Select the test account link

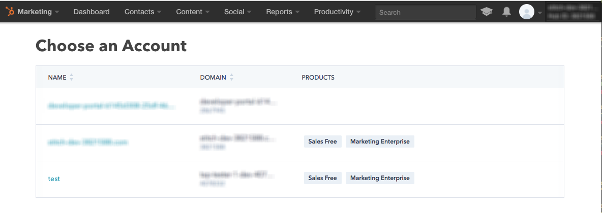coord(54,179)
